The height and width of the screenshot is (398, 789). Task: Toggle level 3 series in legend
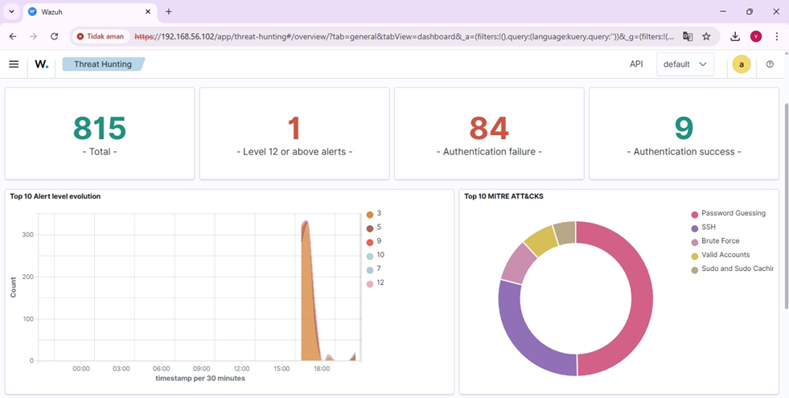pos(374,214)
